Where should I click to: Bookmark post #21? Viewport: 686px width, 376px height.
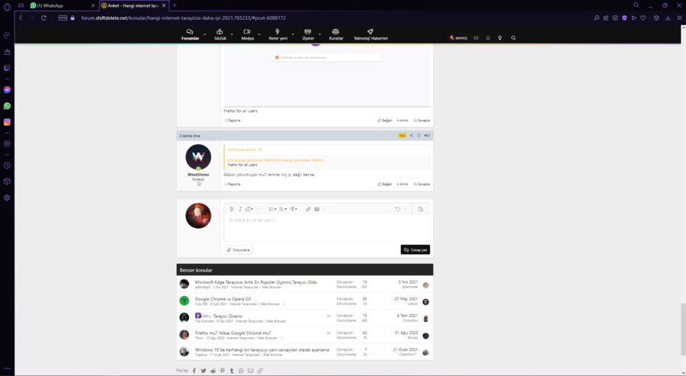coord(418,136)
